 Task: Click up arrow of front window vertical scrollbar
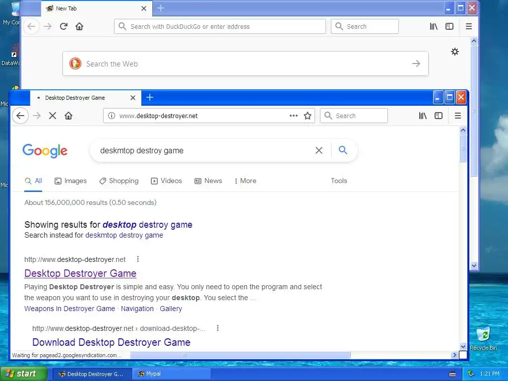pyautogui.click(x=463, y=130)
